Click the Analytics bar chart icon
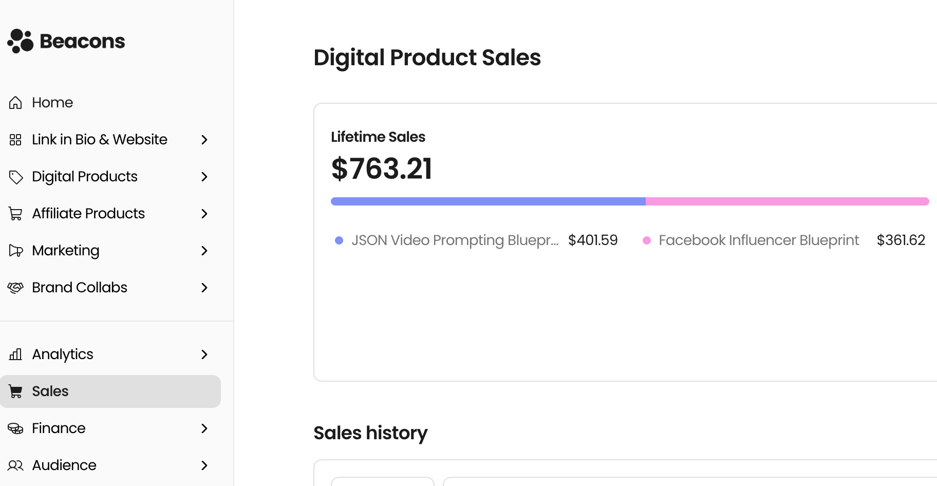The image size is (937, 486). [x=15, y=354]
